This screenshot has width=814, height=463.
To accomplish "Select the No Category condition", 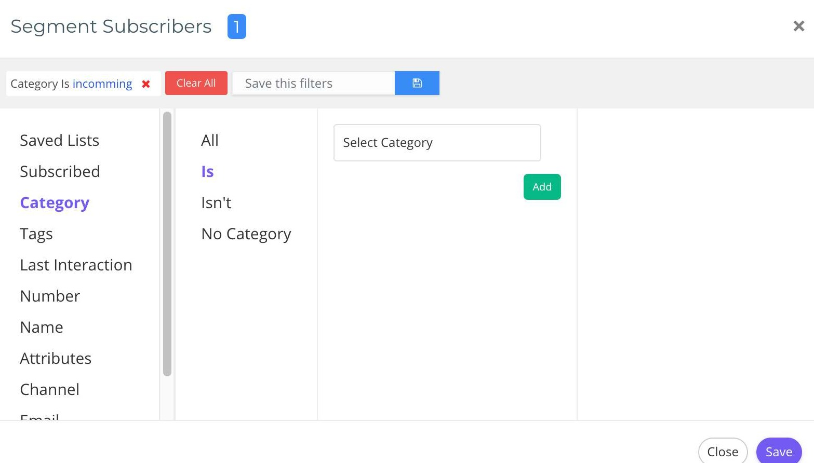I will [246, 234].
